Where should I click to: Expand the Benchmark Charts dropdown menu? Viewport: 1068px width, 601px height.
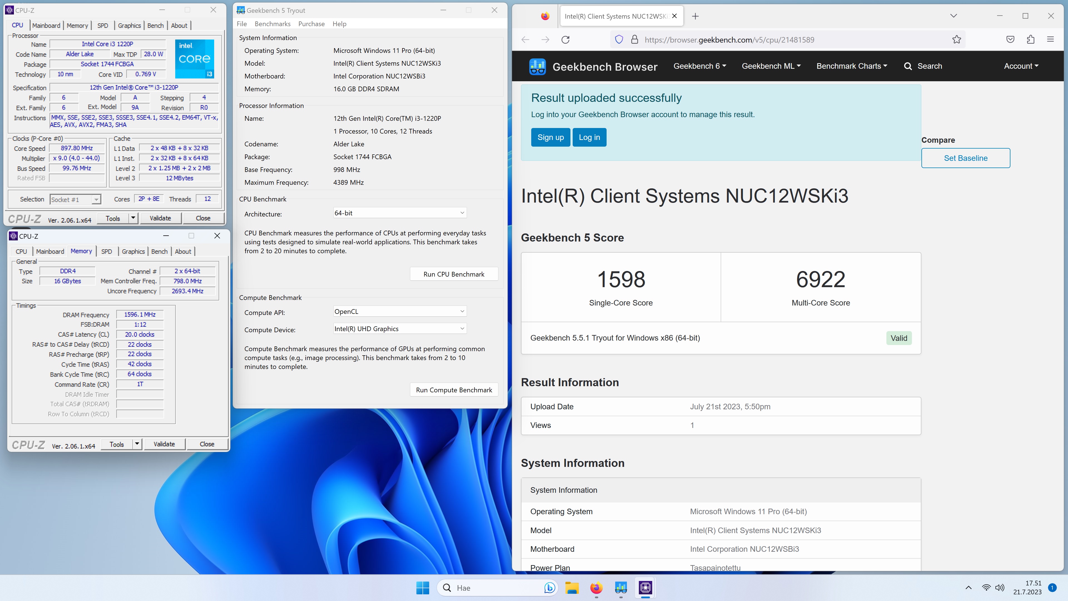click(852, 66)
